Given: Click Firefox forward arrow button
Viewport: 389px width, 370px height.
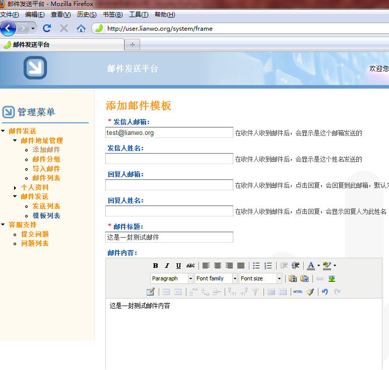Looking at the screenshot, I should coord(23,29).
